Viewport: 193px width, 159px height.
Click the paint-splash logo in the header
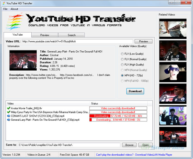pos(14,21)
